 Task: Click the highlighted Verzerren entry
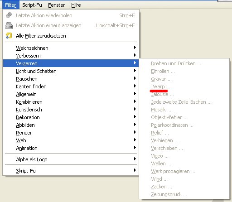(x=71, y=63)
